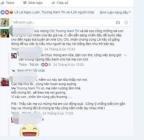The width and height of the screenshot is (144, 140).
Task: Click the heart reaction icon in summary
Action: click(7, 12)
